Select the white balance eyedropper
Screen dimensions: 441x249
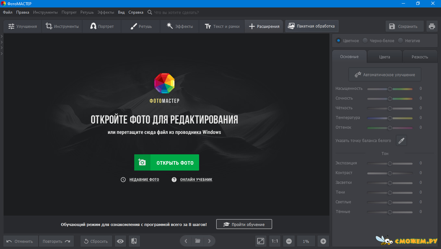pyautogui.click(x=401, y=140)
